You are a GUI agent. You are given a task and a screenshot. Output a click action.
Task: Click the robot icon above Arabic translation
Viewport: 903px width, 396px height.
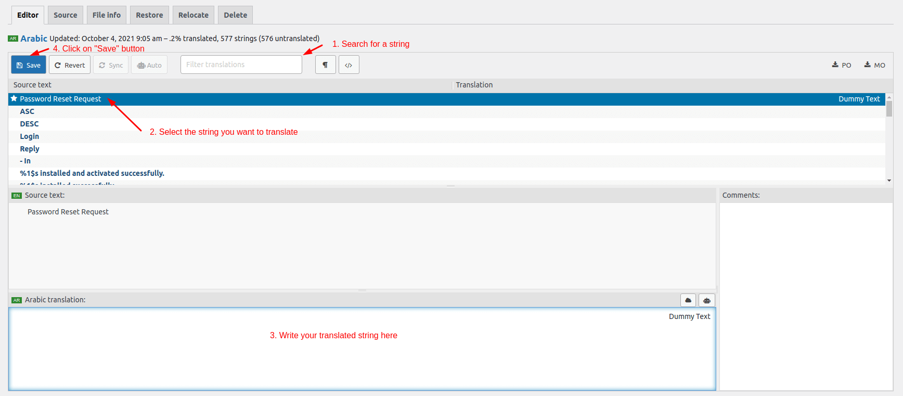[x=706, y=300]
